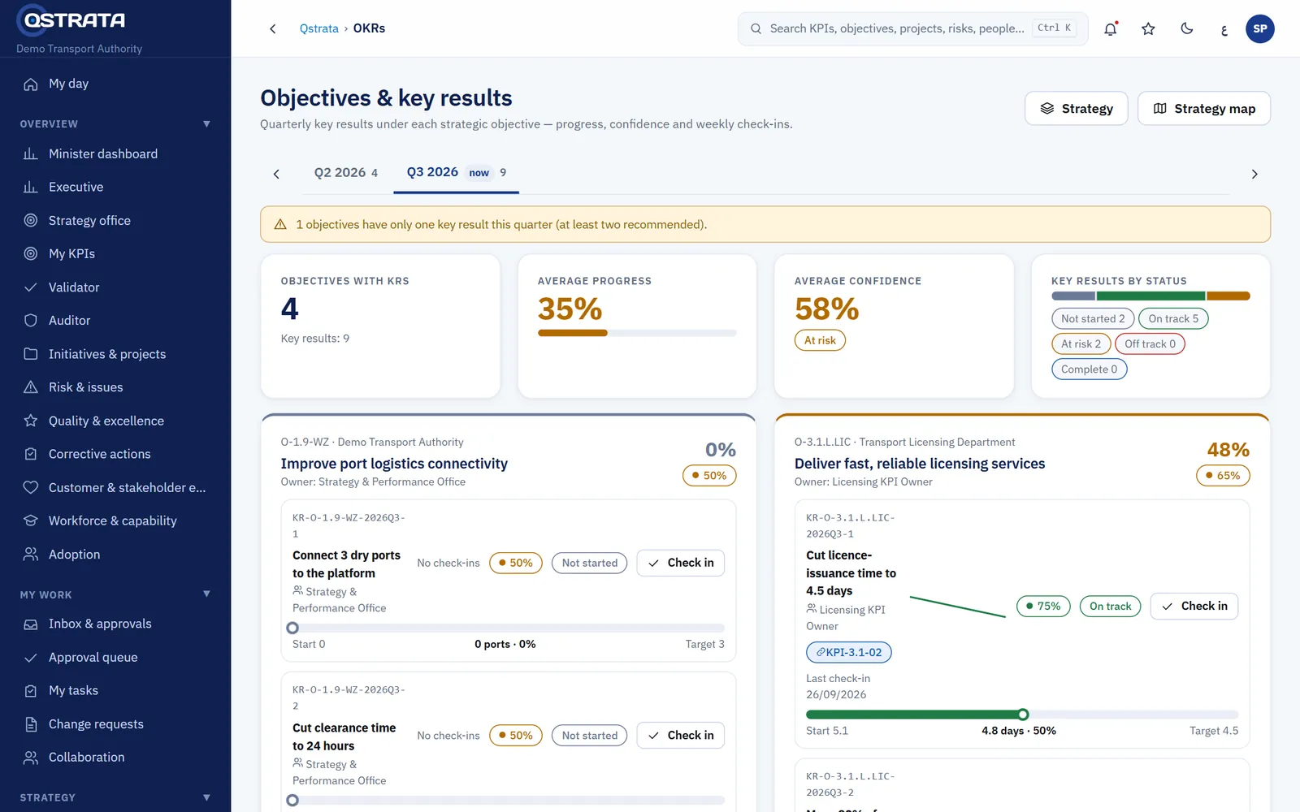Check in on Cut clearance time to 24 hours
The height and width of the screenshot is (812, 1300).
coord(681,735)
